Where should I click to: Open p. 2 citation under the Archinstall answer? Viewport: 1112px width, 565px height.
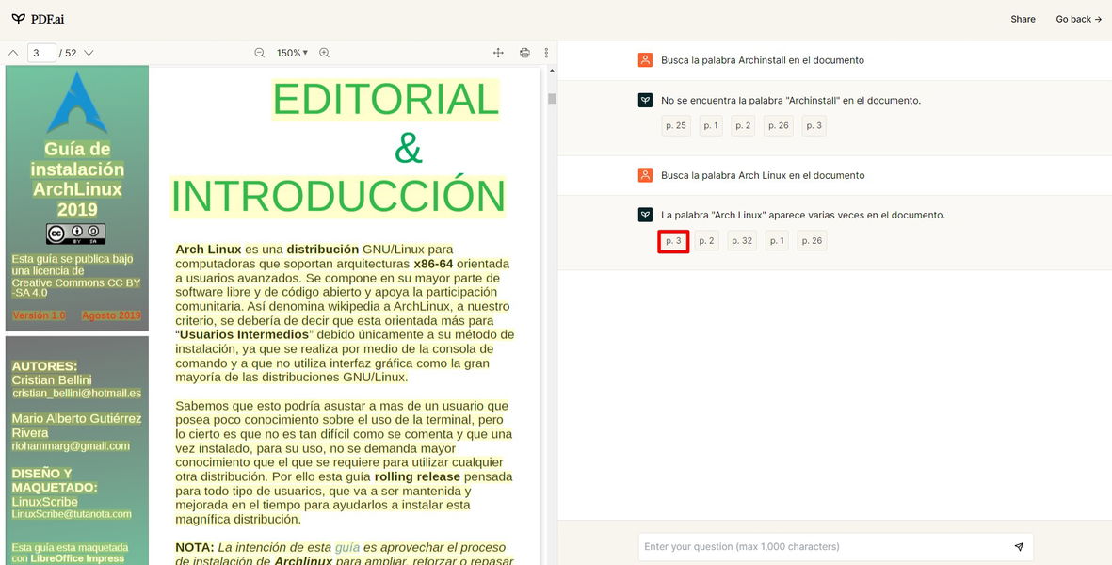pos(743,125)
